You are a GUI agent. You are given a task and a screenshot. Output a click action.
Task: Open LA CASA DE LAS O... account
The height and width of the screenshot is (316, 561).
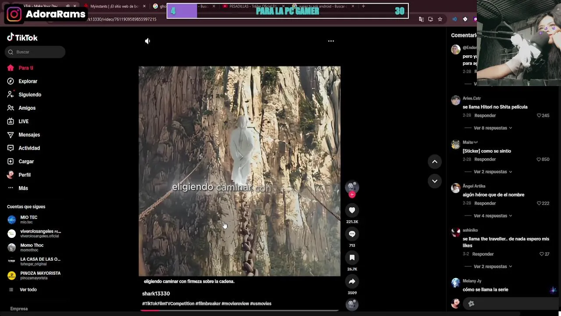(34, 262)
